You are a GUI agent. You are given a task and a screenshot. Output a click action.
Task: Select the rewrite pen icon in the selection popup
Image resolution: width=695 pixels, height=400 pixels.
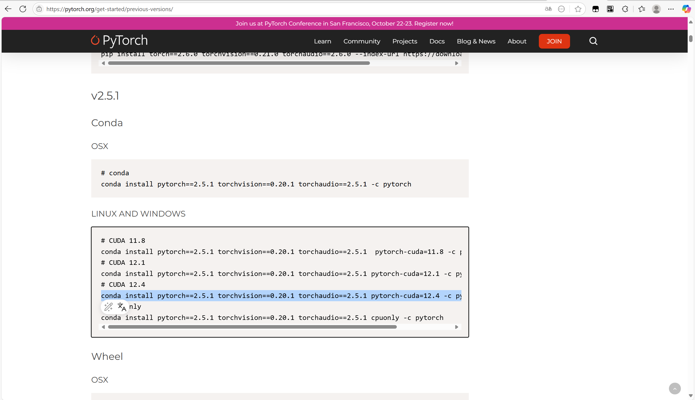pyautogui.click(x=108, y=307)
